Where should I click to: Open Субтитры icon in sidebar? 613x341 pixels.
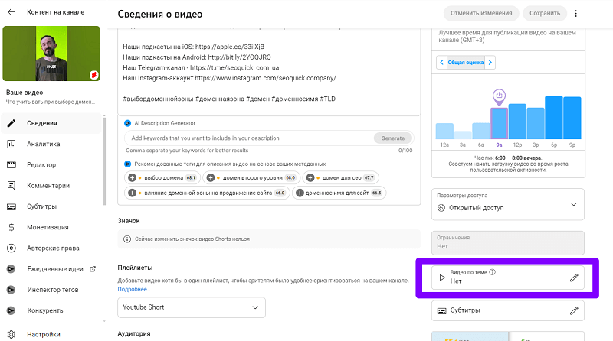click(11, 206)
